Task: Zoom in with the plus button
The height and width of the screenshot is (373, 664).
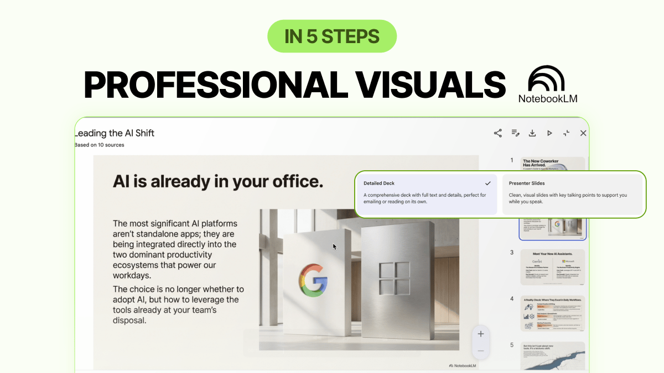Action: tap(481, 334)
